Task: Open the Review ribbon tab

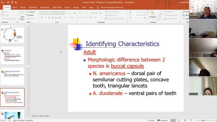Action: 76,7
